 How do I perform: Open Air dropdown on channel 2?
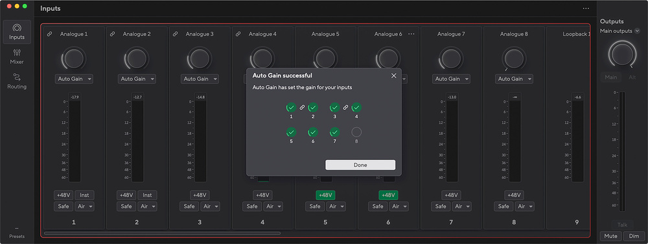coord(148,206)
